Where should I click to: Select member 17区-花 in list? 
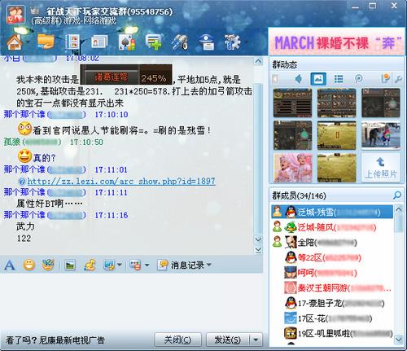[332, 318]
